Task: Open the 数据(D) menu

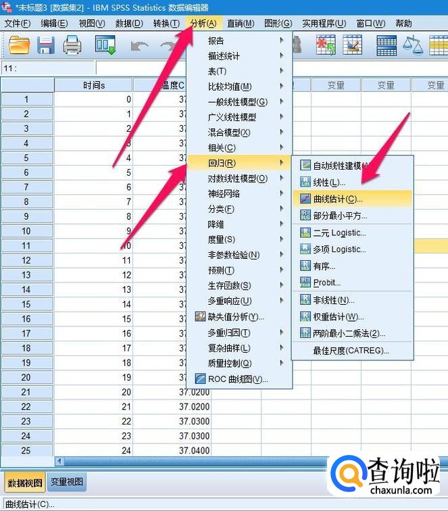Action: click(129, 24)
